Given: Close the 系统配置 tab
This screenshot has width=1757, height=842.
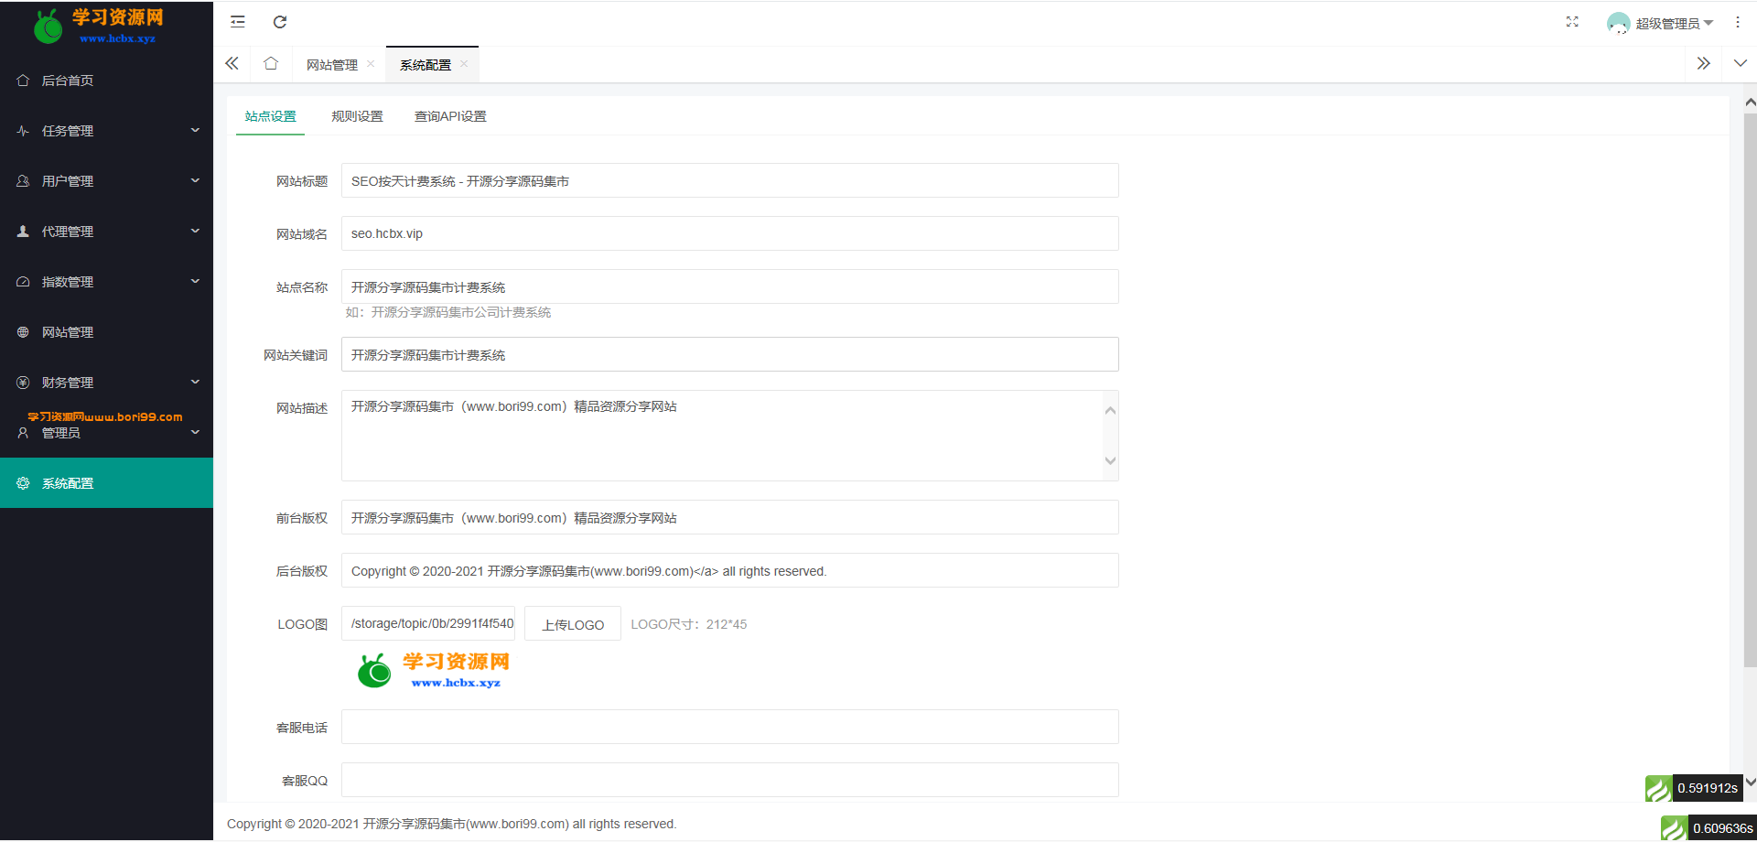Looking at the screenshot, I should pyautogui.click(x=464, y=64).
